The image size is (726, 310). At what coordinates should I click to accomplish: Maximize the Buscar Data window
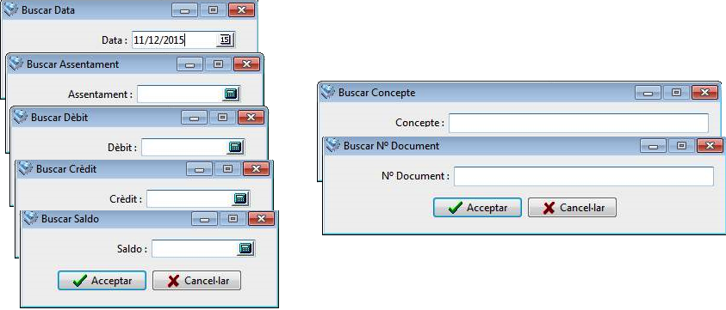[213, 9]
